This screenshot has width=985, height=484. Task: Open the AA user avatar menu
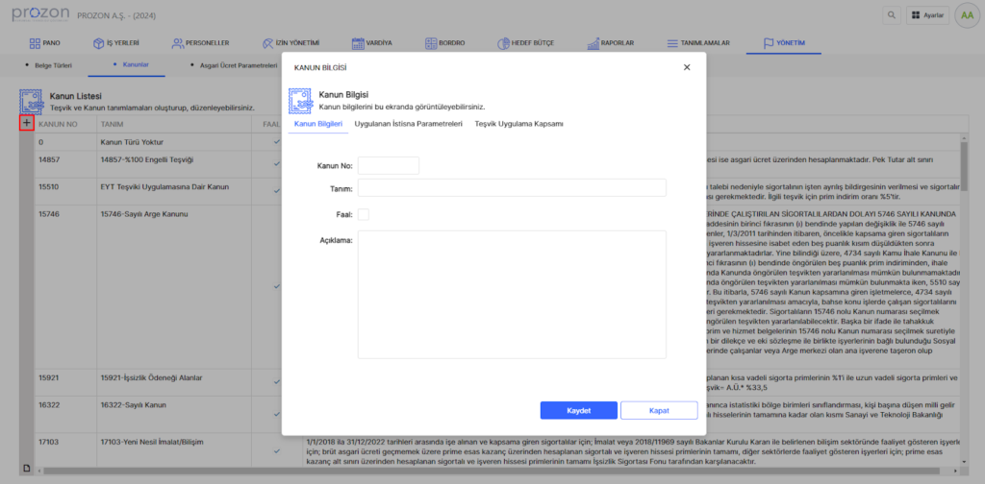[966, 15]
